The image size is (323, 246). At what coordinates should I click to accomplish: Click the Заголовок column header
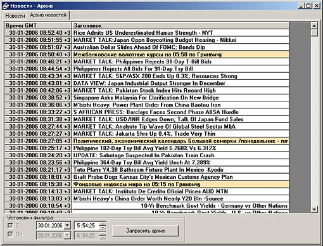pyautogui.click(x=180, y=25)
